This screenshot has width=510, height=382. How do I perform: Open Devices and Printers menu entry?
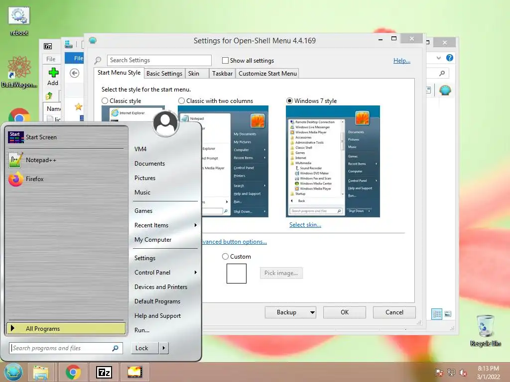point(161,287)
